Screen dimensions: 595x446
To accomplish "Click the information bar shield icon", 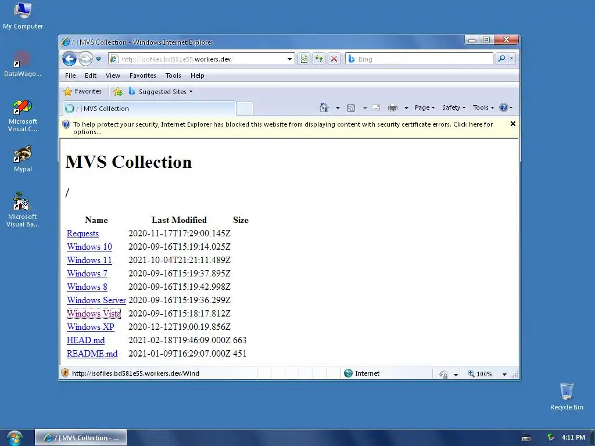I will [66, 124].
